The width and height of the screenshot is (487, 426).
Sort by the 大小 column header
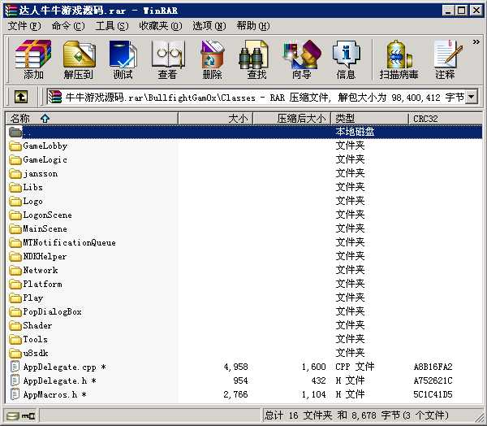coord(216,119)
